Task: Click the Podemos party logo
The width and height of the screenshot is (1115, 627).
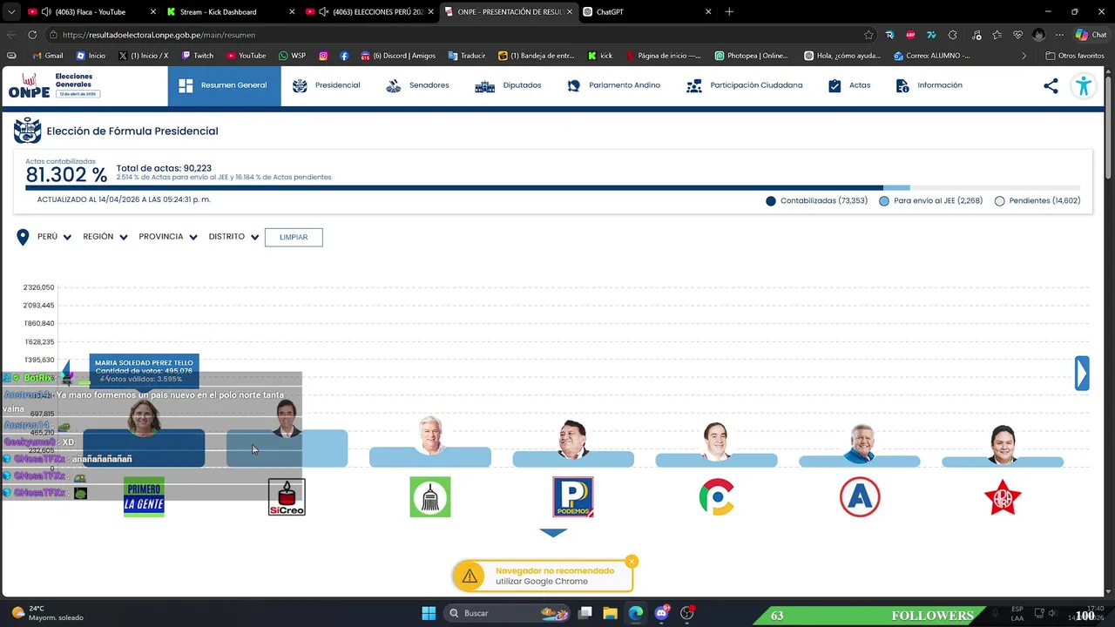Action: pos(573,496)
